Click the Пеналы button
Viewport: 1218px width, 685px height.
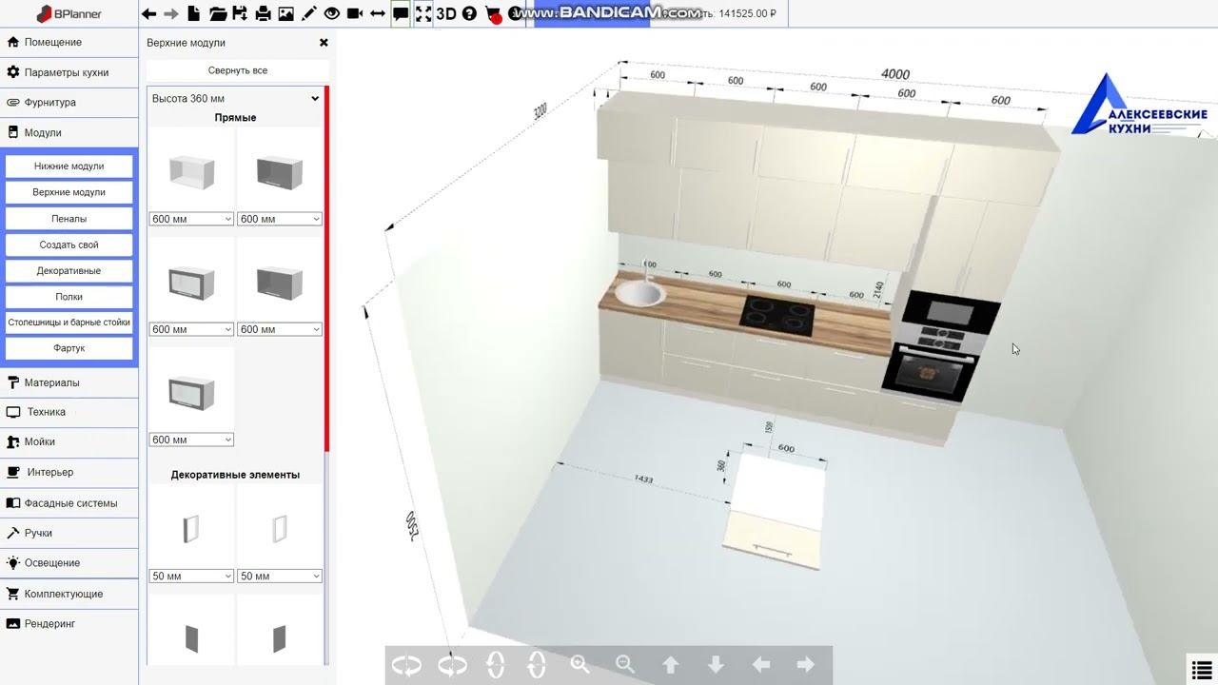(69, 218)
